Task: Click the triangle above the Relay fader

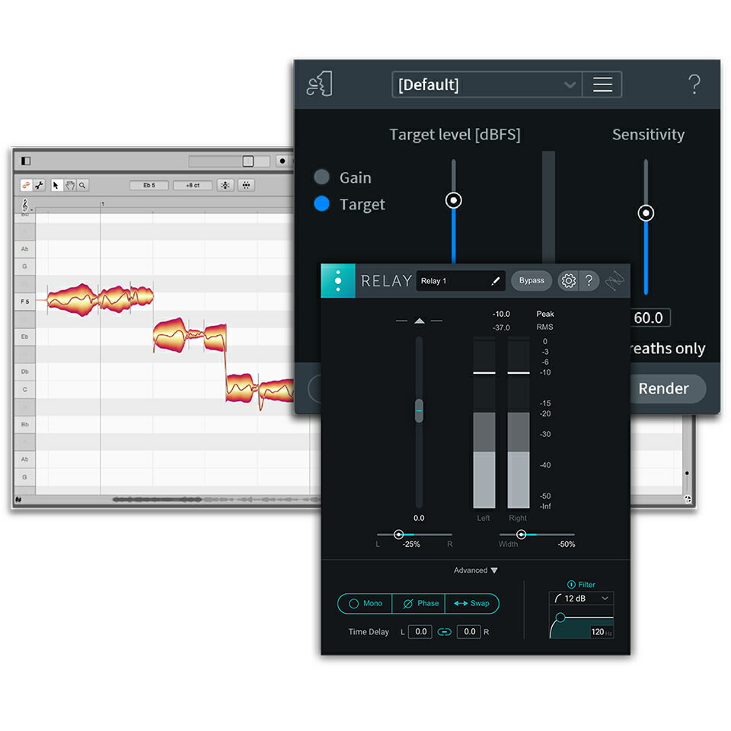Action: [x=419, y=321]
